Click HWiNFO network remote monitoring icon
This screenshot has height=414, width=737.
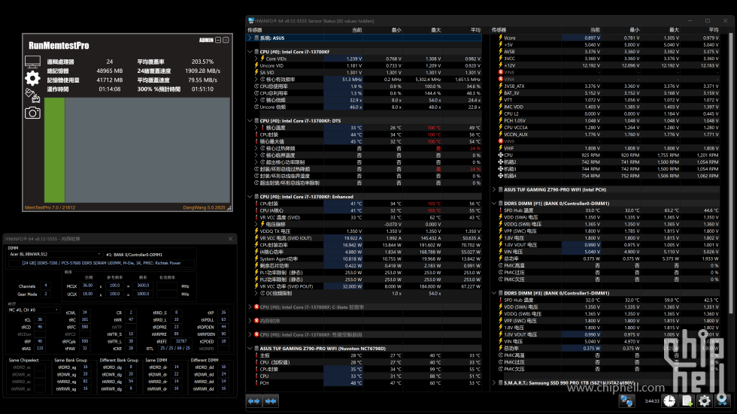tap(626, 401)
